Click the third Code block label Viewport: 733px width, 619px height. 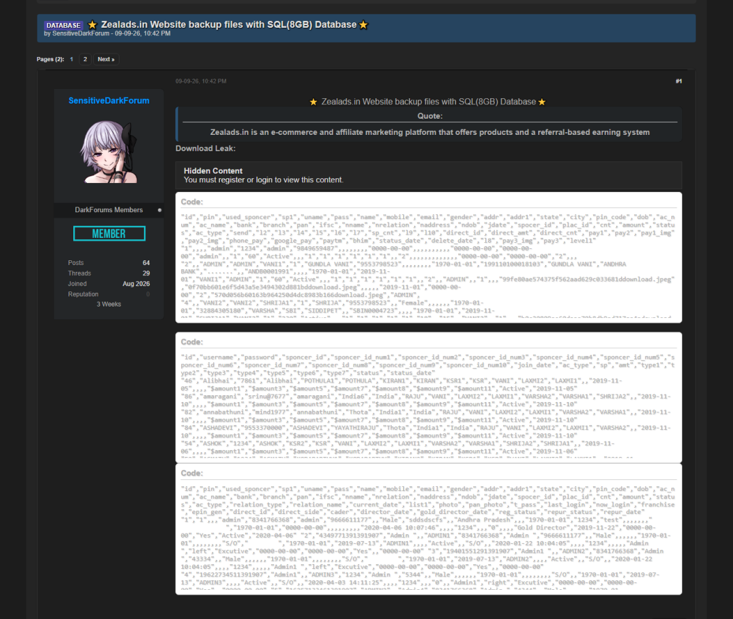pyautogui.click(x=191, y=473)
